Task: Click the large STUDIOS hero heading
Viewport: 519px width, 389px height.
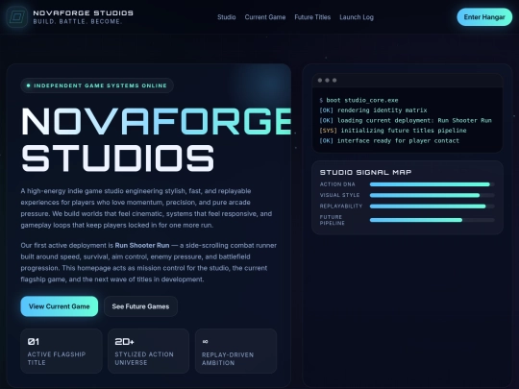Action: pyautogui.click(x=118, y=158)
